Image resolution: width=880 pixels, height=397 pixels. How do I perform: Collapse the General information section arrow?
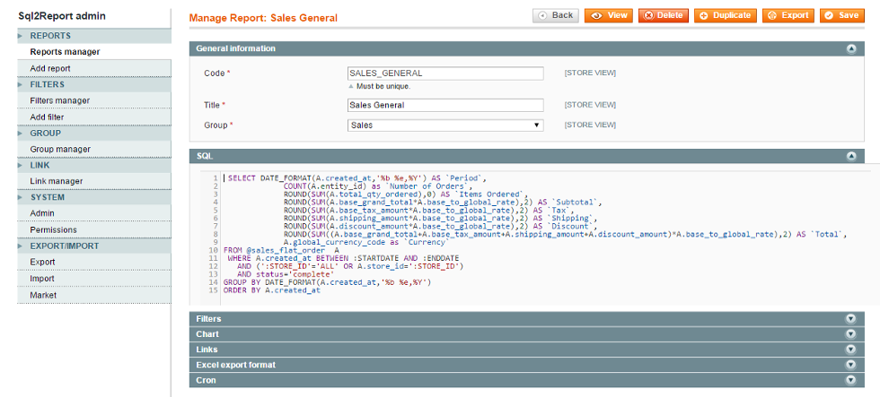pos(851,48)
